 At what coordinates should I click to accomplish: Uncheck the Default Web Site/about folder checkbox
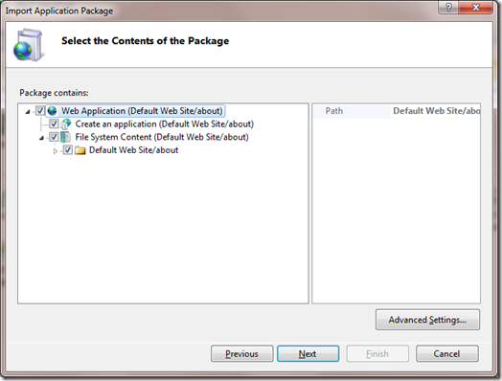[x=68, y=149]
